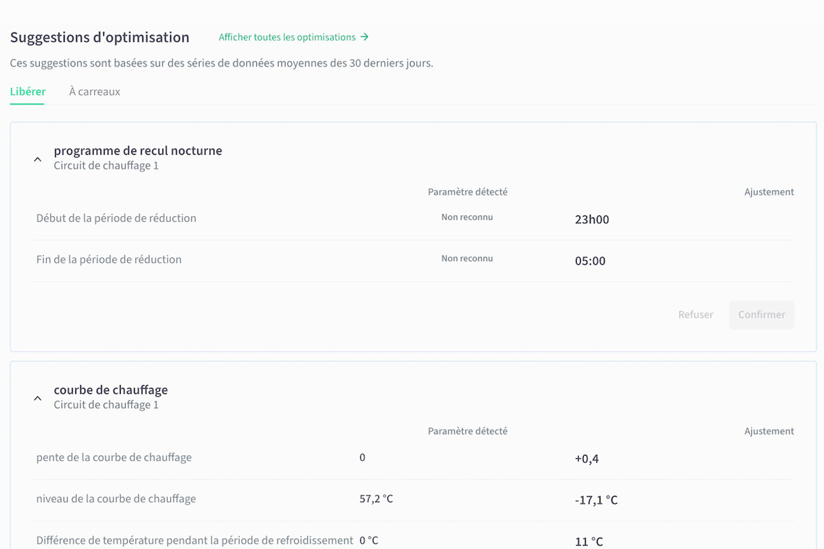Switch to the Libérer tab
Image resolution: width=824 pixels, height=549 pixels.
coord(27,91)
